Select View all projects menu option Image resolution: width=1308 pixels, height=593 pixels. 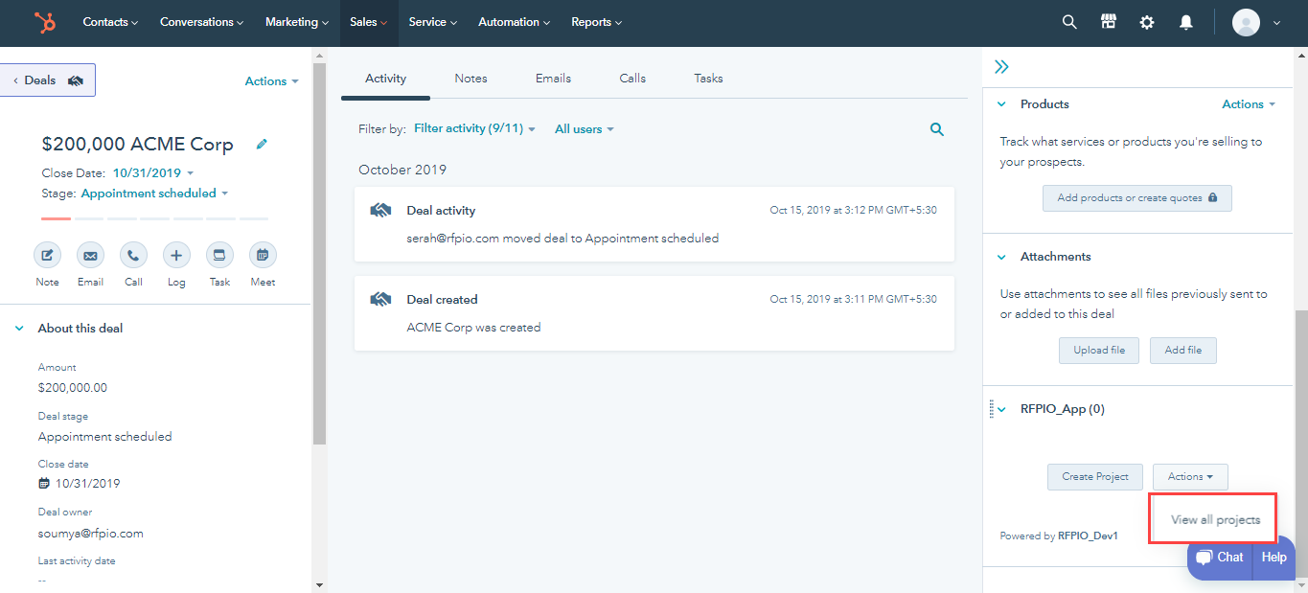1215,520
